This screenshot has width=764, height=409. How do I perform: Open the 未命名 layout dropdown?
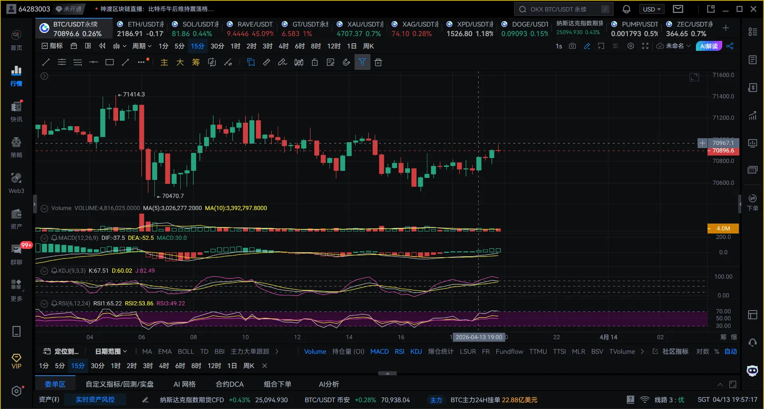674,46
